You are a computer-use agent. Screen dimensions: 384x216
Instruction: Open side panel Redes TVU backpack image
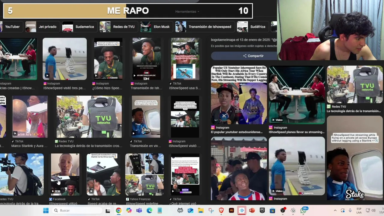[355, 84]
